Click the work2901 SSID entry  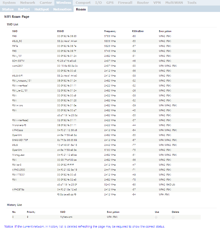(x=18, y=66)
